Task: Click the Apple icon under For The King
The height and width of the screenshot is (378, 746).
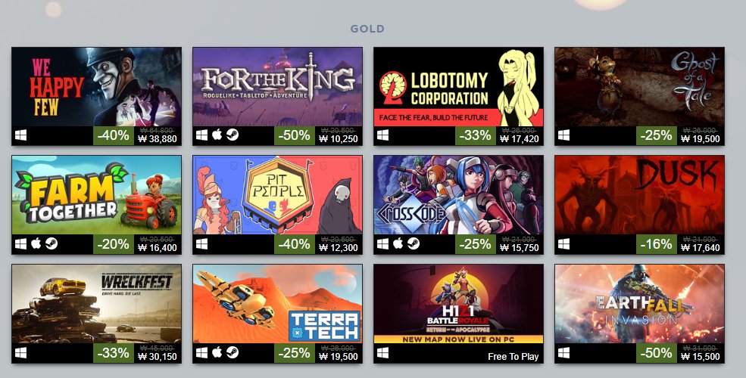Action: 217,135
